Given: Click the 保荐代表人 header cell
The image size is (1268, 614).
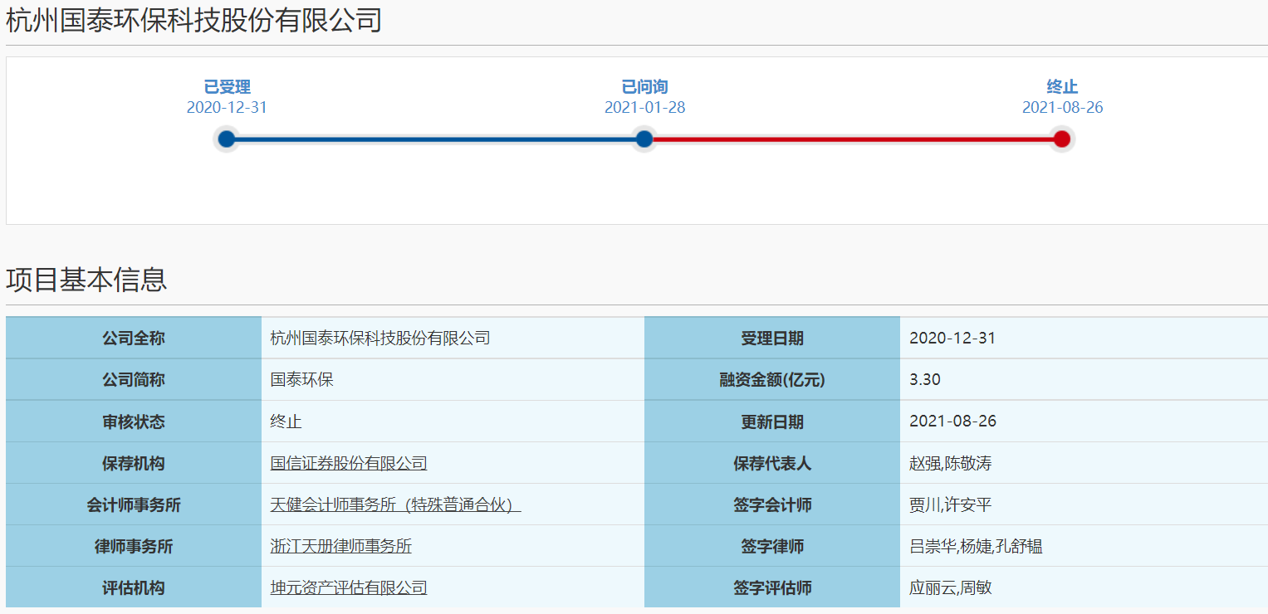Looking at the screenshot, I should pos(772,463).
